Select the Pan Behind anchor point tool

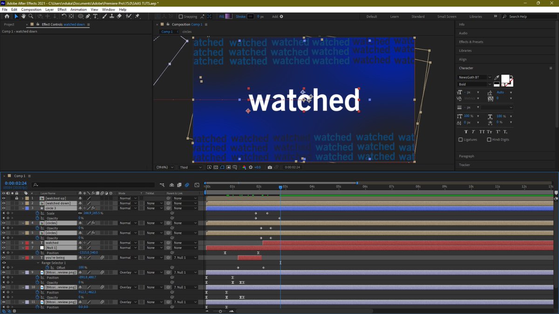tap(71, 16)
